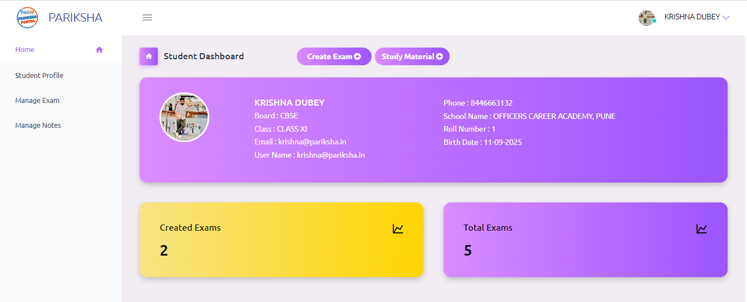
Task: Select Home in the sidebar menu
Action: [25, 50]
